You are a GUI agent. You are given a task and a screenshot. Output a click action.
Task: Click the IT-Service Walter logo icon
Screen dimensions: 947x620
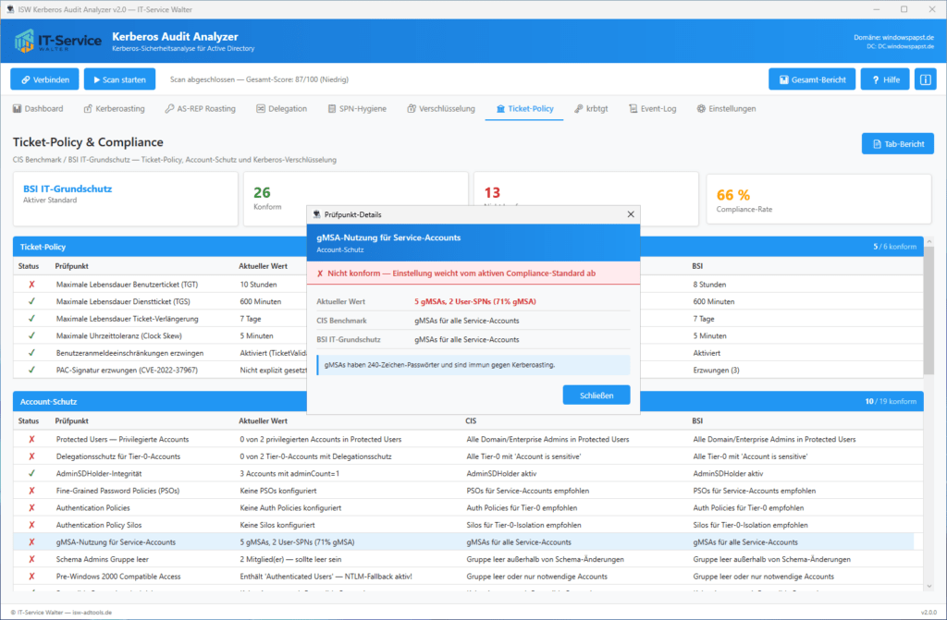[x=24, y=41]
